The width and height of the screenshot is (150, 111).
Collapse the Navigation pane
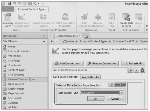(x=44, y=36)
